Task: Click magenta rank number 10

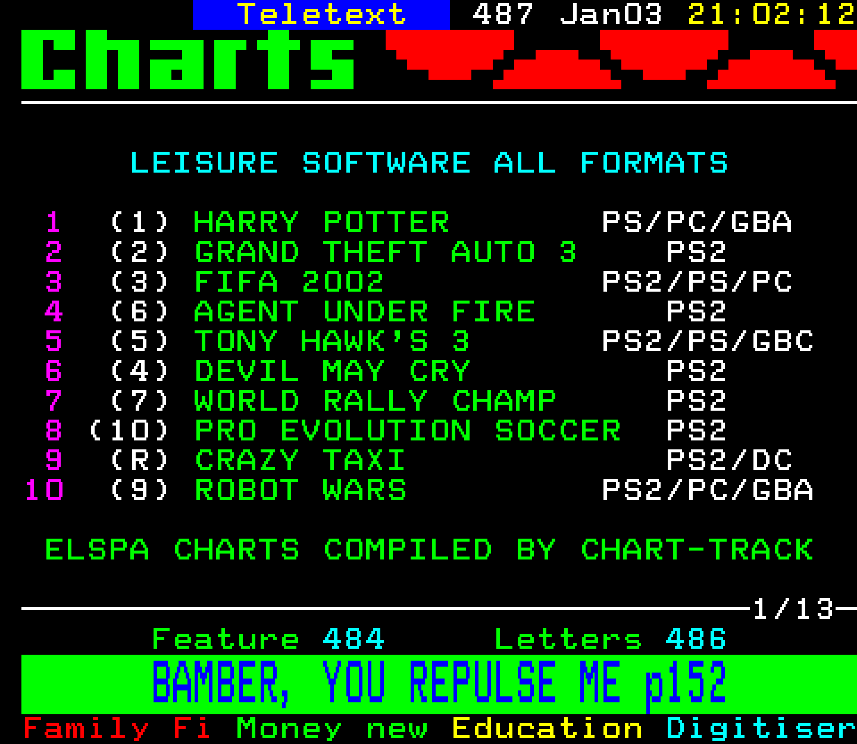Action: point(44,490)
